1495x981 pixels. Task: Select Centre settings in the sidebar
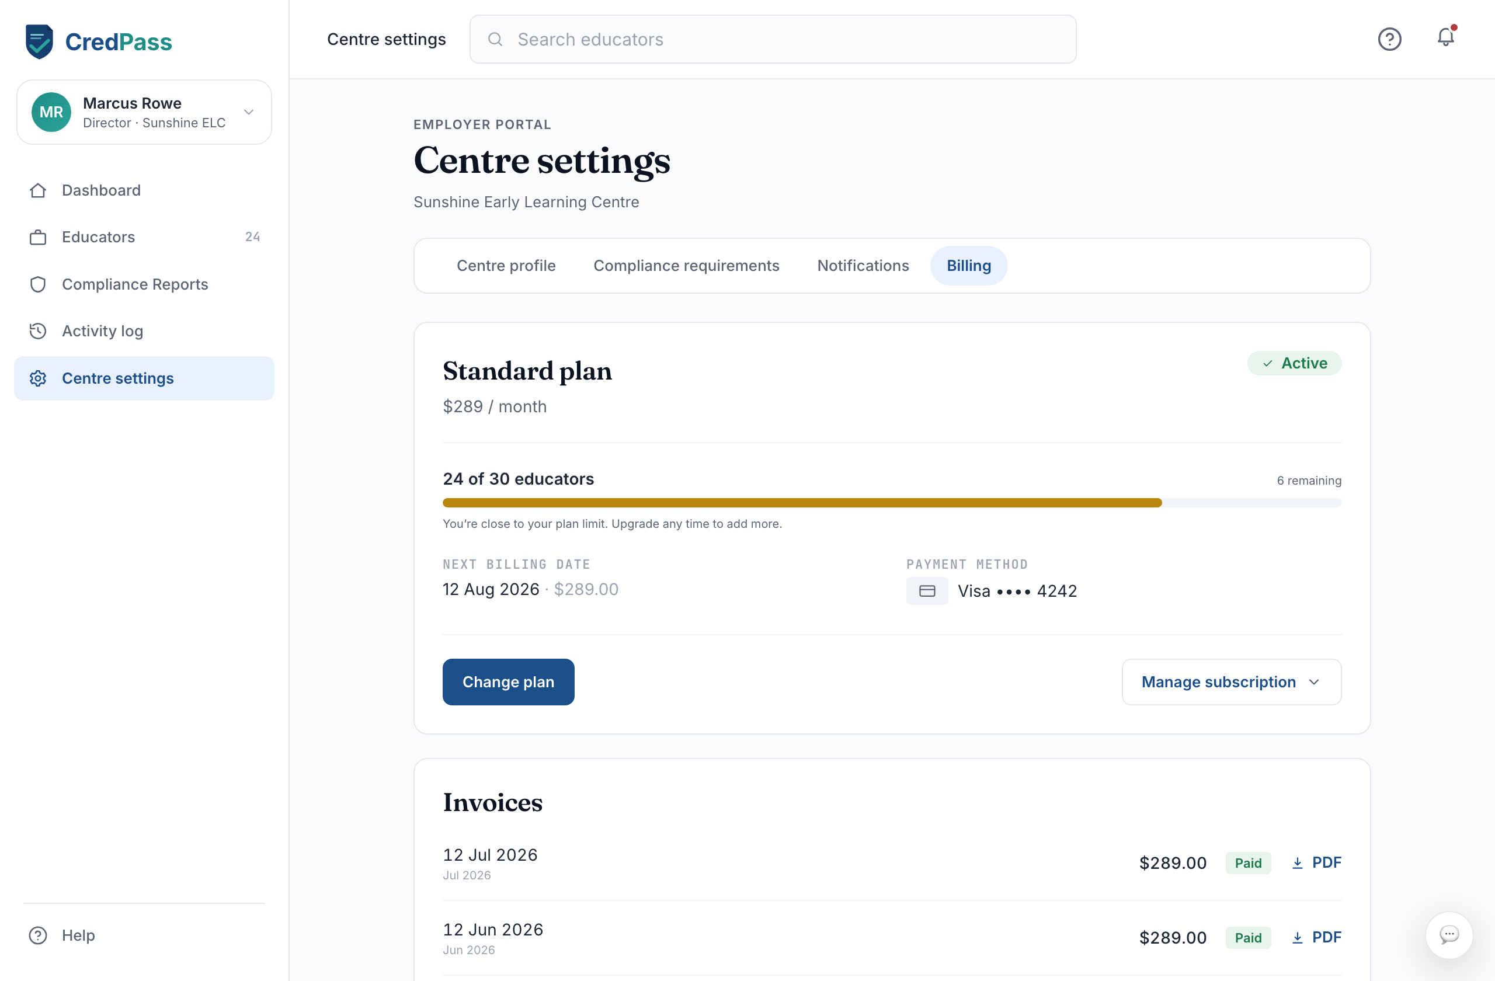coord(144,378)
